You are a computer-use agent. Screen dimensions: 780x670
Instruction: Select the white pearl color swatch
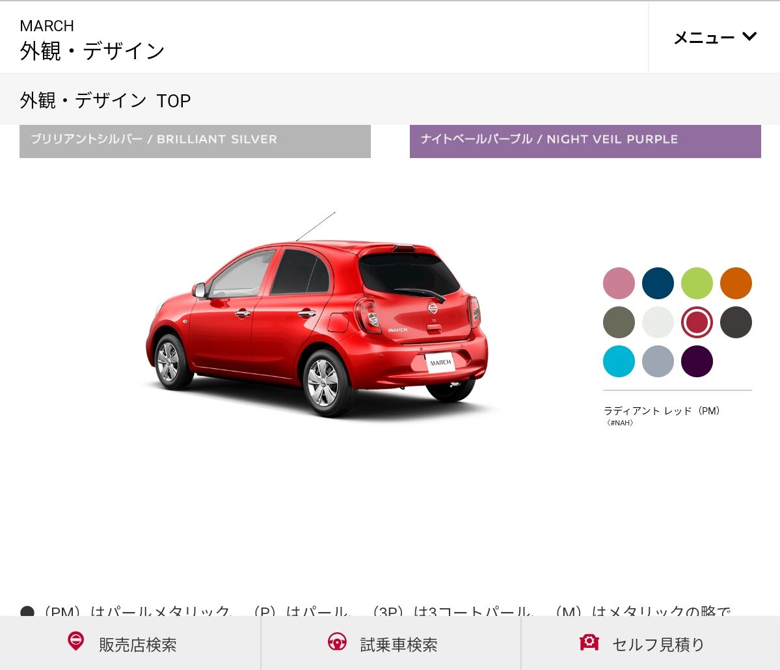658,323
